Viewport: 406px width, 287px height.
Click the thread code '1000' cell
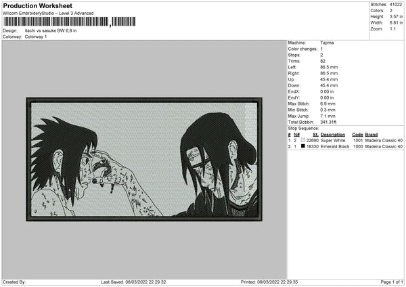tap(358, 146)
